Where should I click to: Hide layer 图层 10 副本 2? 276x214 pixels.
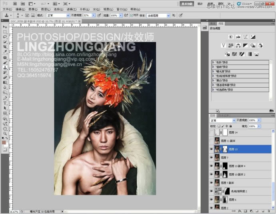click(212, 174)
